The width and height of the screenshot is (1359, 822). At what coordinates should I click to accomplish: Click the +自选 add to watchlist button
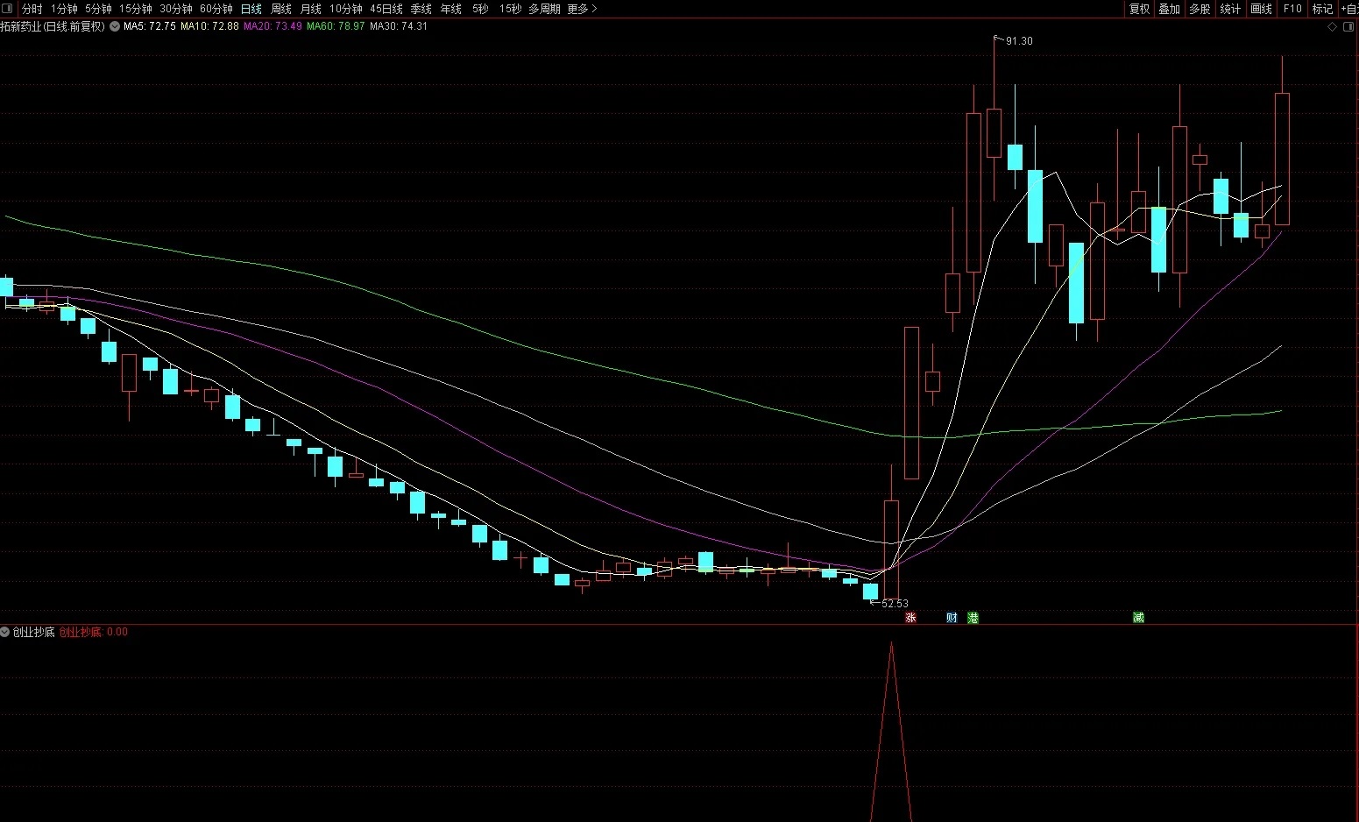[1349, 9]
